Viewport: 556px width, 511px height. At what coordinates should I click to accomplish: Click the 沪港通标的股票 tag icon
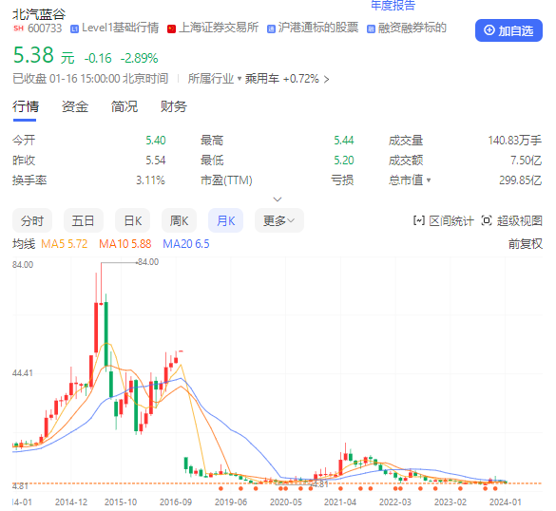(x=271, y=29)
